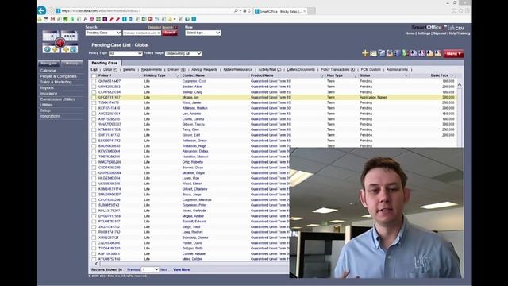508x286 pixels.
Task: Toggle the select-all checkbox in header
Action: (94, 75)
